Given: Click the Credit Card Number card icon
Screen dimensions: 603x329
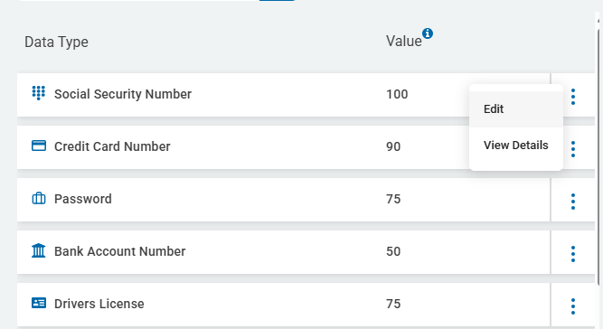Looking at the screenshot, I should pos(39,146).
